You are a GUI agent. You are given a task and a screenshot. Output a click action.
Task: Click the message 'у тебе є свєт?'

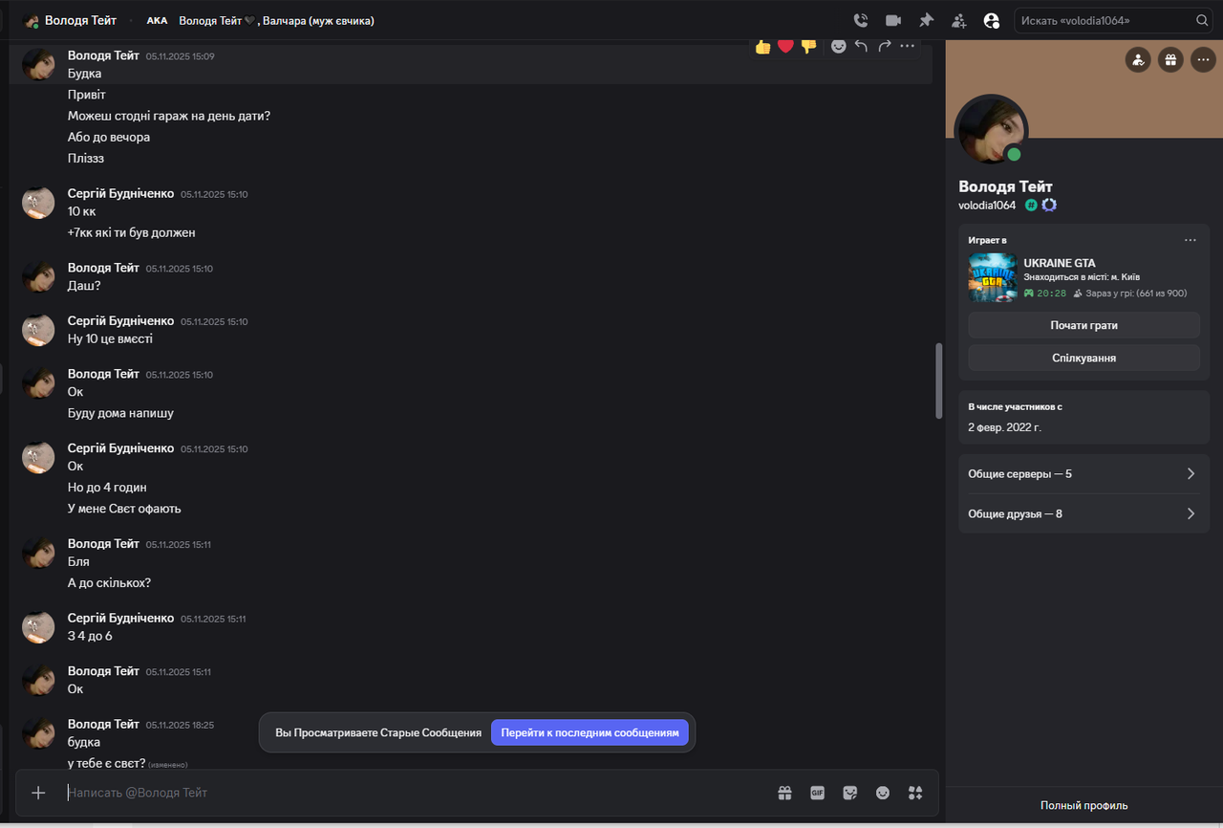[106, 763]
